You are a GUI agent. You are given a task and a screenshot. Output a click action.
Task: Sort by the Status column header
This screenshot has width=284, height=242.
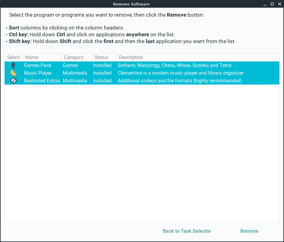(101, 58)
